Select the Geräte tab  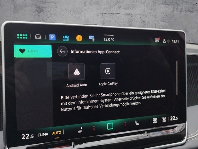32,51
